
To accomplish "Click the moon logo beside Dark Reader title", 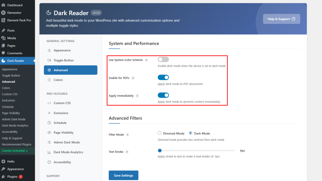I will (x=49, y=13).
